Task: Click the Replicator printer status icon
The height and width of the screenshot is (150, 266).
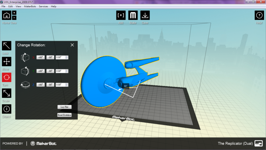Action: point(259,143)
